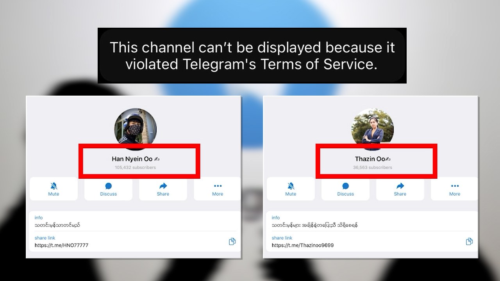This screenshot has height=281, width=500.
Task: Copy the HNO77777 share link
Action: pos(232,242)
